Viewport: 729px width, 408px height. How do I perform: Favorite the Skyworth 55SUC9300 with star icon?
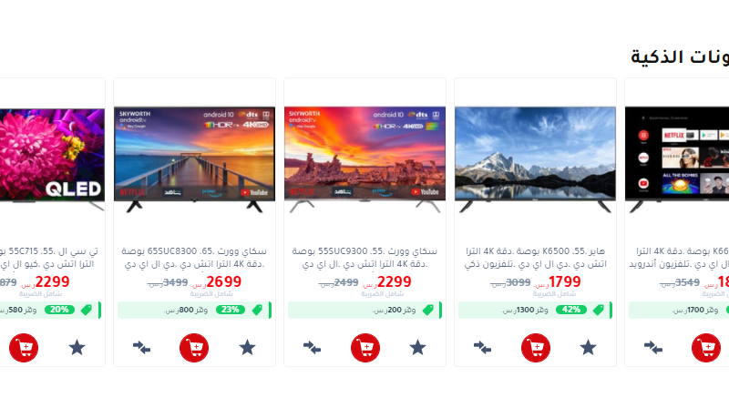(417, 348)
